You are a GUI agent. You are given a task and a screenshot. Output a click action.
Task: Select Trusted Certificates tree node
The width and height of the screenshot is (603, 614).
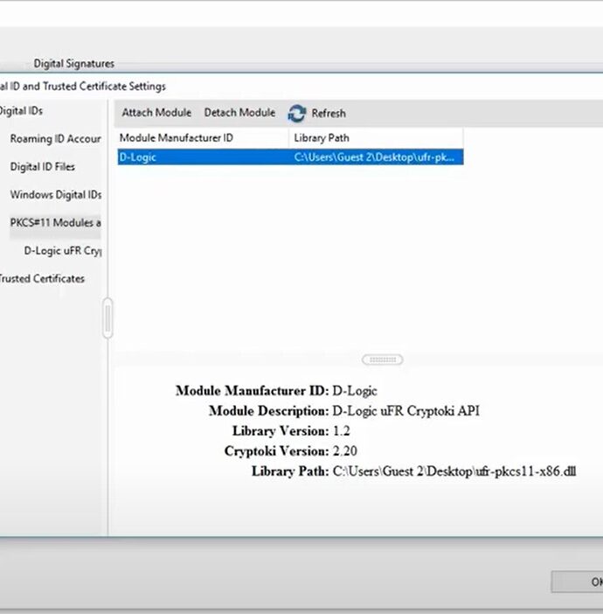point(42,279)
